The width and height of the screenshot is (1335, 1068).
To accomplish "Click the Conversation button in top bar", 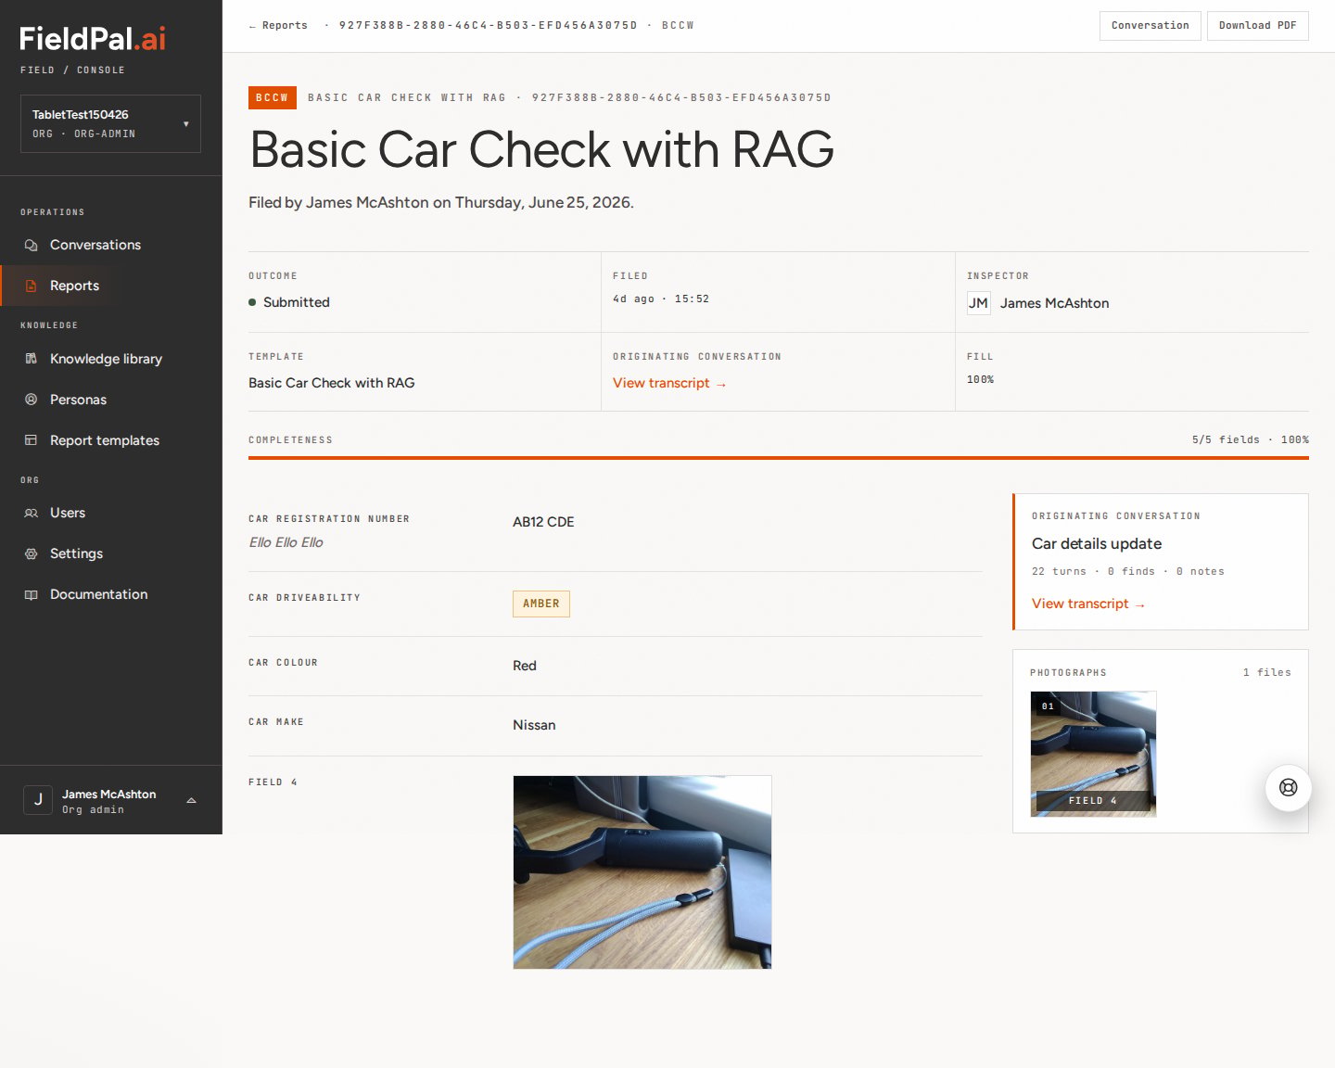I will click(x=1150, y=26).
